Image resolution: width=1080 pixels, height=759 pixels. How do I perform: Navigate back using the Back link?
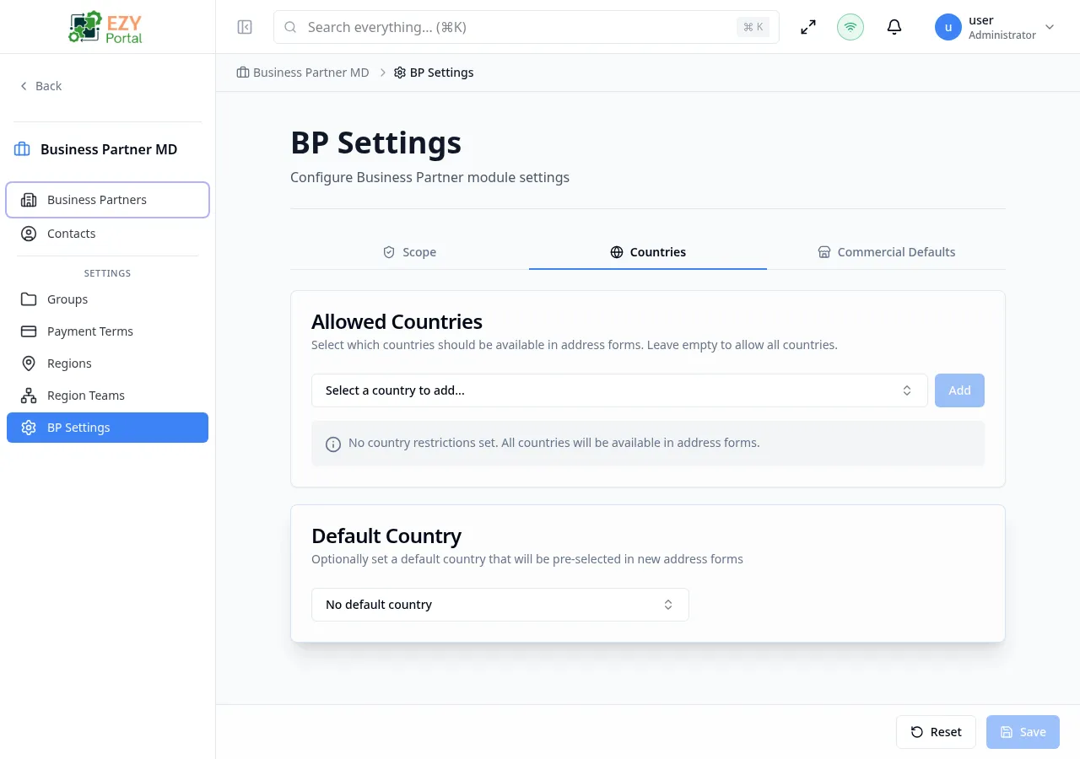[40, 85]
